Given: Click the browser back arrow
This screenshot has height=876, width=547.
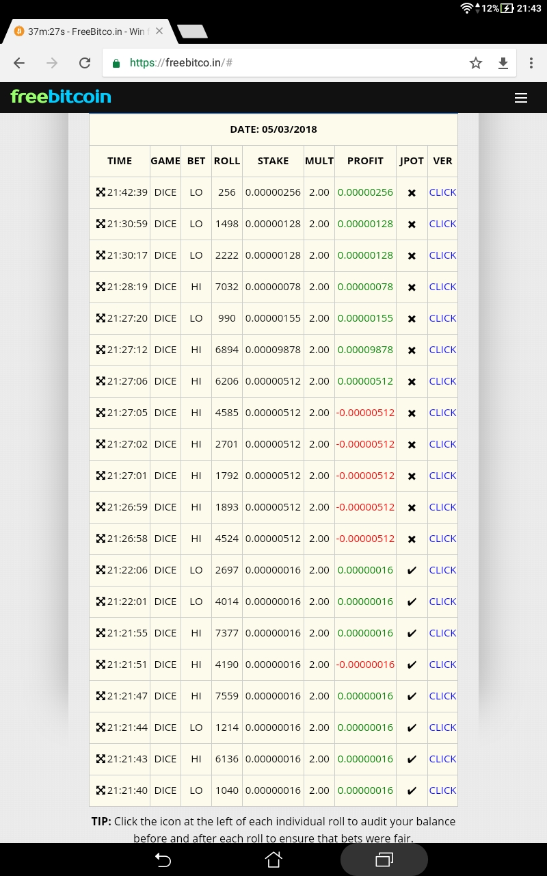Looking at the screenshot, I should [19, 63].
